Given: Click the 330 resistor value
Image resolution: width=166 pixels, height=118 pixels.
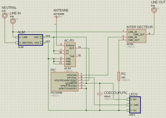Looking at the screenshot, I should (x=123, y=77).
